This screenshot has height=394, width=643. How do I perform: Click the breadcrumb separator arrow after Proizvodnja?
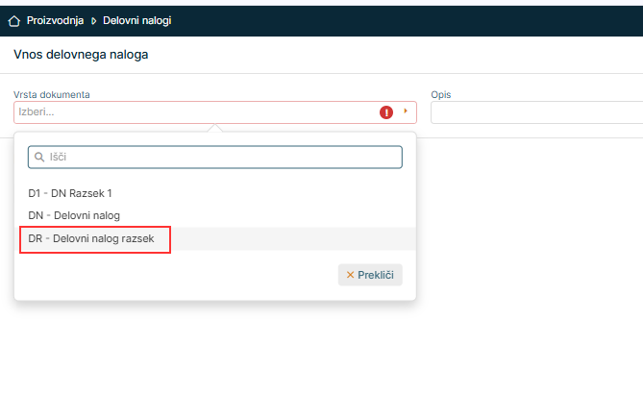coord(93,19)
